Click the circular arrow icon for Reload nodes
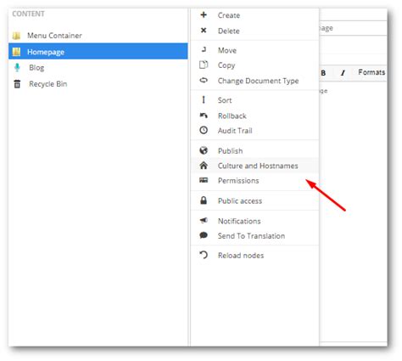Image resolution: width=402 pixels, height=361 pixels. [204, 255]
